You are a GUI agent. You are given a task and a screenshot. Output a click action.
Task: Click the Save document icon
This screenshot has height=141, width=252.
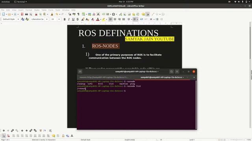[x=15, y=14]
